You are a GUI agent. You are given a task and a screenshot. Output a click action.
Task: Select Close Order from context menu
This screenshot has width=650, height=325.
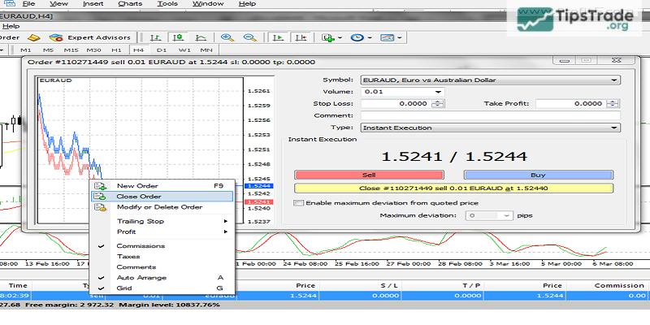[138, 196]
